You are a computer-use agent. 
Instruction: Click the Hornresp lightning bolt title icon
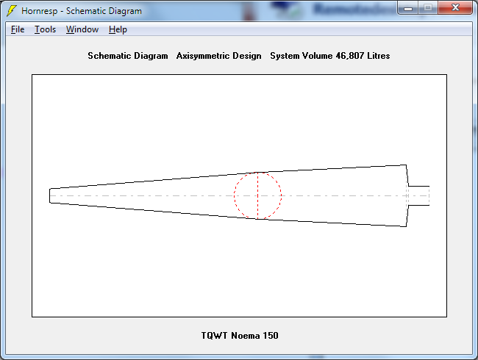(x=12, y=10)
